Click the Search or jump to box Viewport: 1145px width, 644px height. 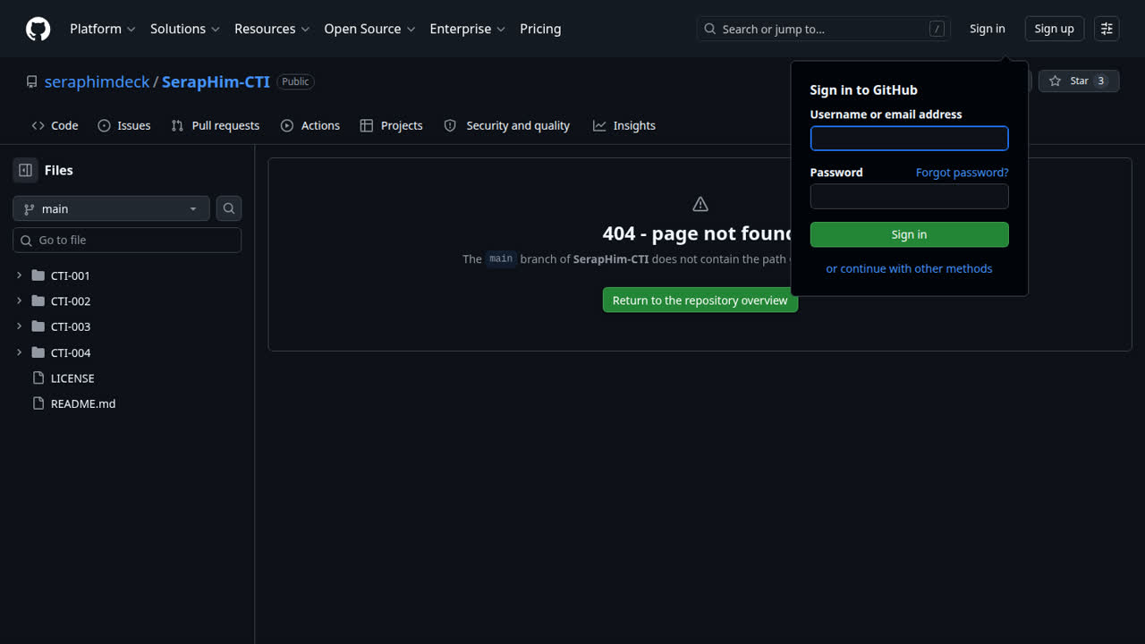823,29
